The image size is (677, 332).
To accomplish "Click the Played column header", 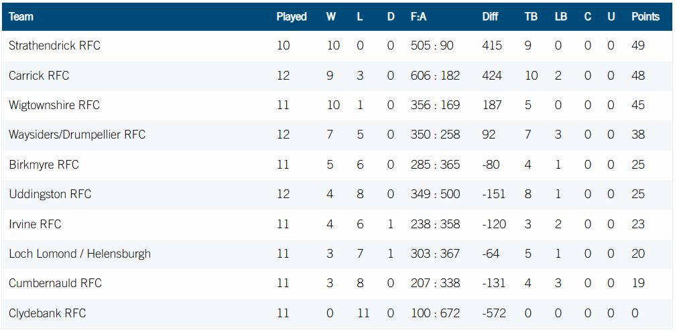I will pyautogui.click(x=292, y=17).
